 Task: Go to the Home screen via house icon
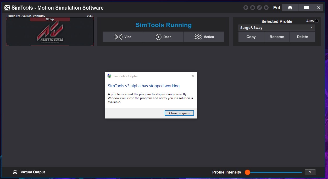[x=290, y=8]
